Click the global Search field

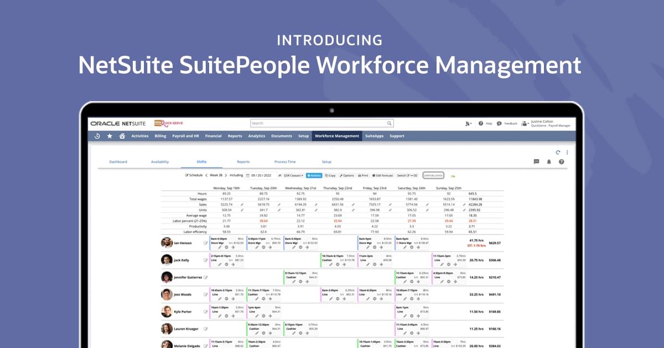(321, 123)
